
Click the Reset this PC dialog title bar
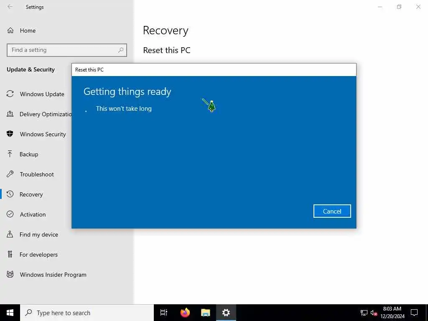(214, 70)
